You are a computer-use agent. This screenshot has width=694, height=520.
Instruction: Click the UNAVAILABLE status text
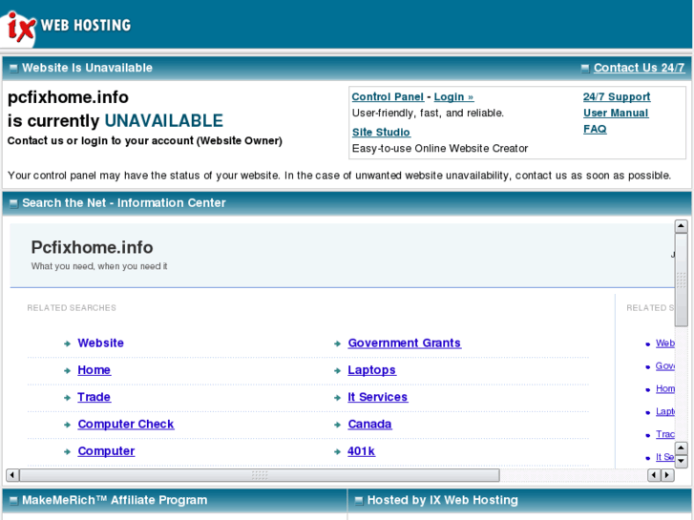(x=164, y=121)
